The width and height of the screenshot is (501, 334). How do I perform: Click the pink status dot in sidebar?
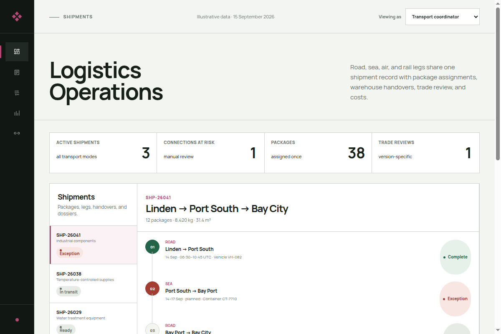(17, 320)
